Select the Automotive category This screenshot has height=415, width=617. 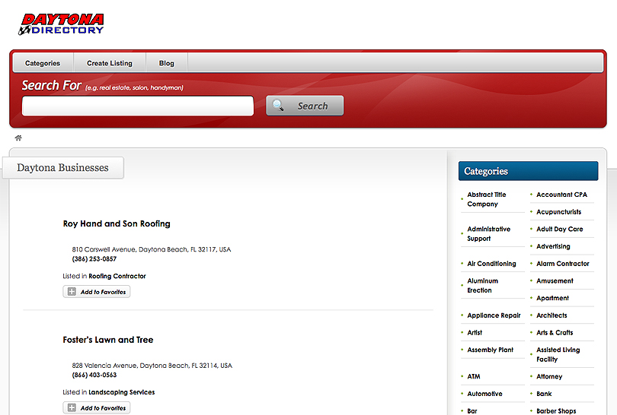pos(484,394)
